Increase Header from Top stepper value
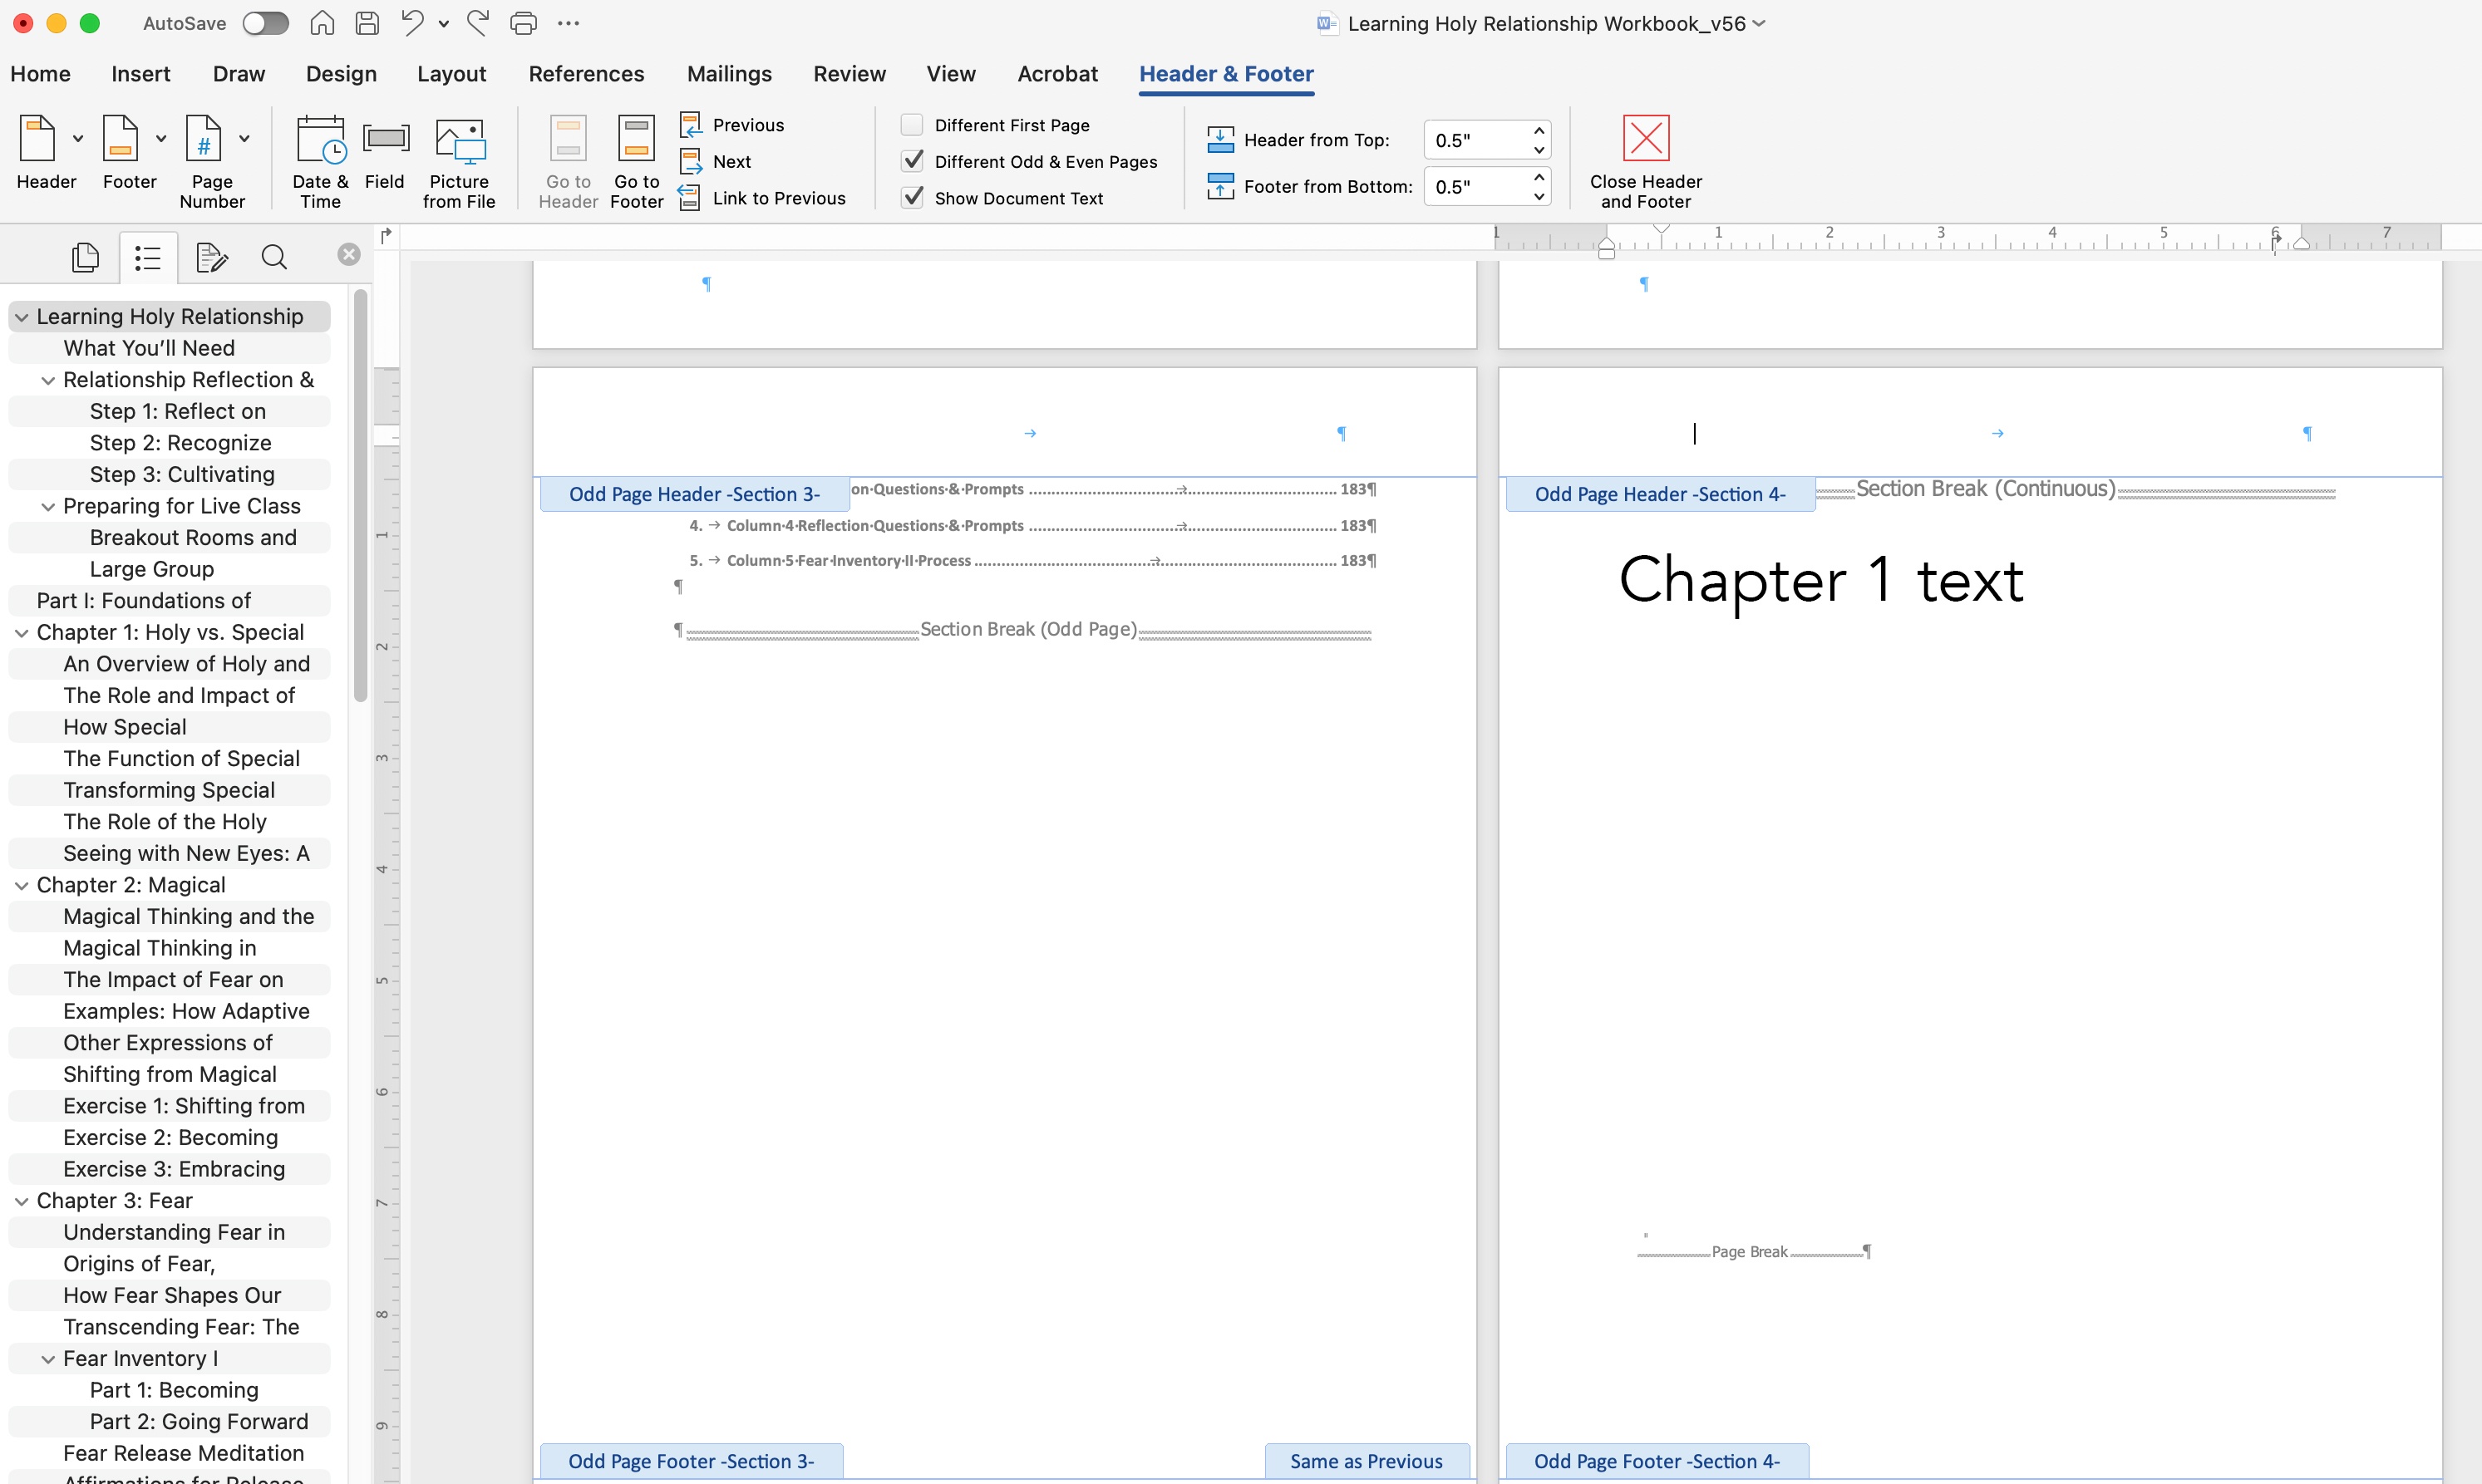 coord(1539,131)
